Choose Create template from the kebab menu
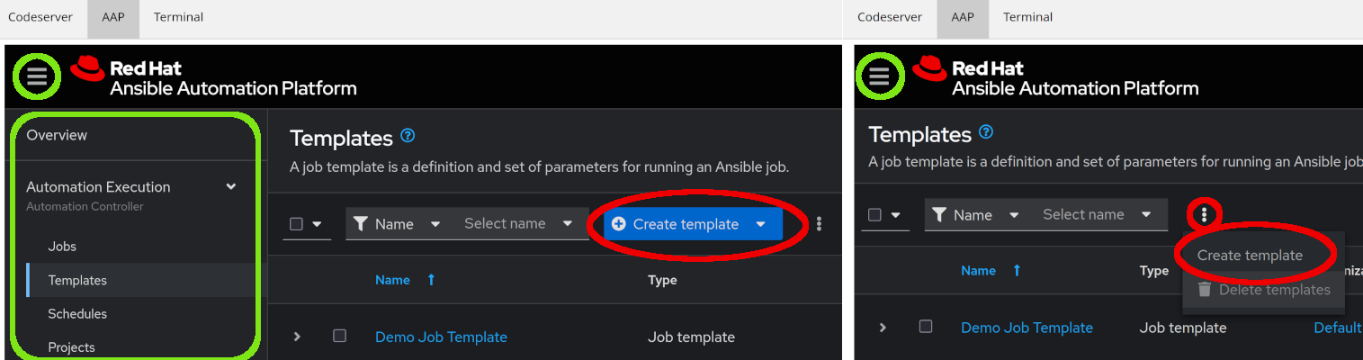 point(1250,256)
